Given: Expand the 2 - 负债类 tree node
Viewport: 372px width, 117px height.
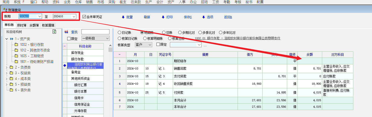Looking at the screenshot, I should click(6, 67).
